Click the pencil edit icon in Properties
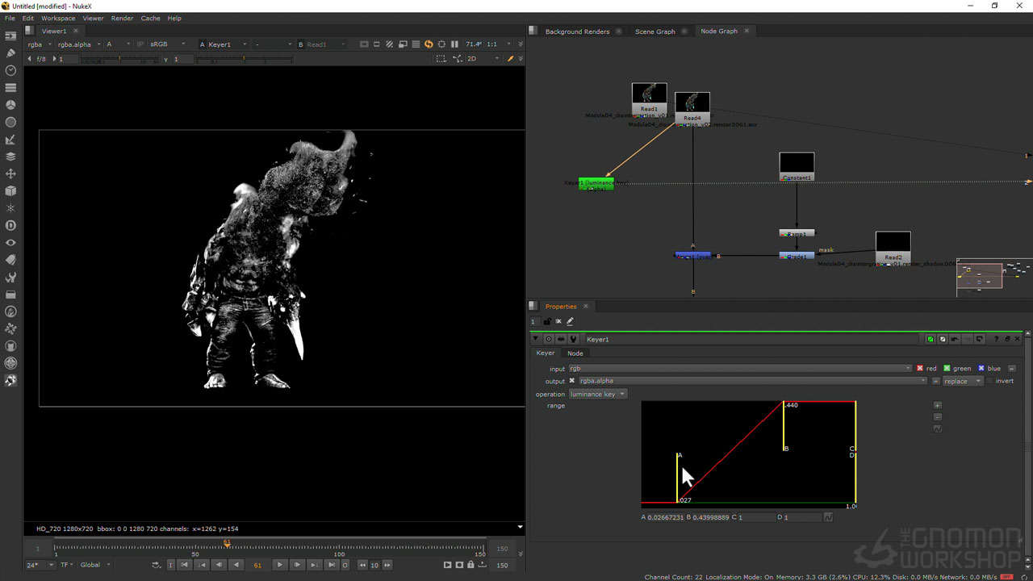 click(x=570, y=322)
